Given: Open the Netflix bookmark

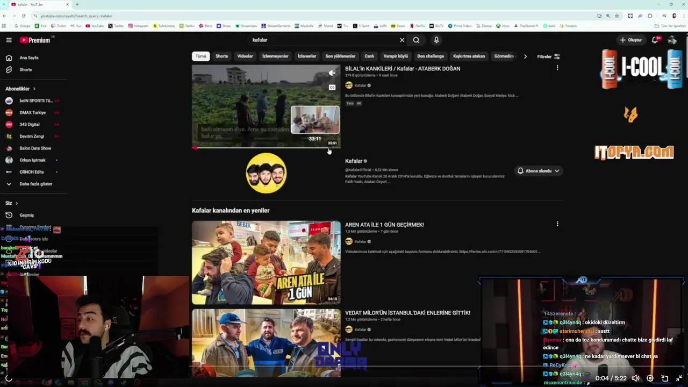Looking at the screenshot, I should pos(417,26).
